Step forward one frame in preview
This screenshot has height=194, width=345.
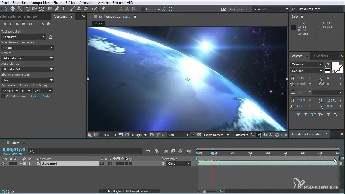pyautogui.click(x=24, y=24)
